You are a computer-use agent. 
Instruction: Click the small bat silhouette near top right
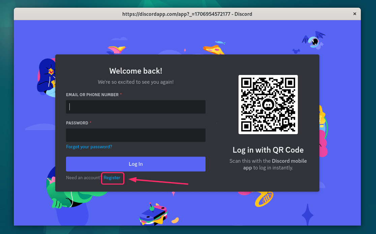296,51
